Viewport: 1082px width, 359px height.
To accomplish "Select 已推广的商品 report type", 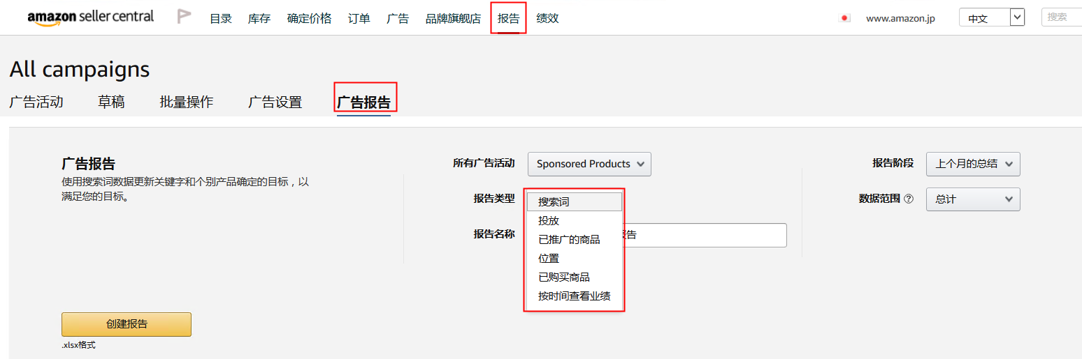I will click(x=569, y=240).
